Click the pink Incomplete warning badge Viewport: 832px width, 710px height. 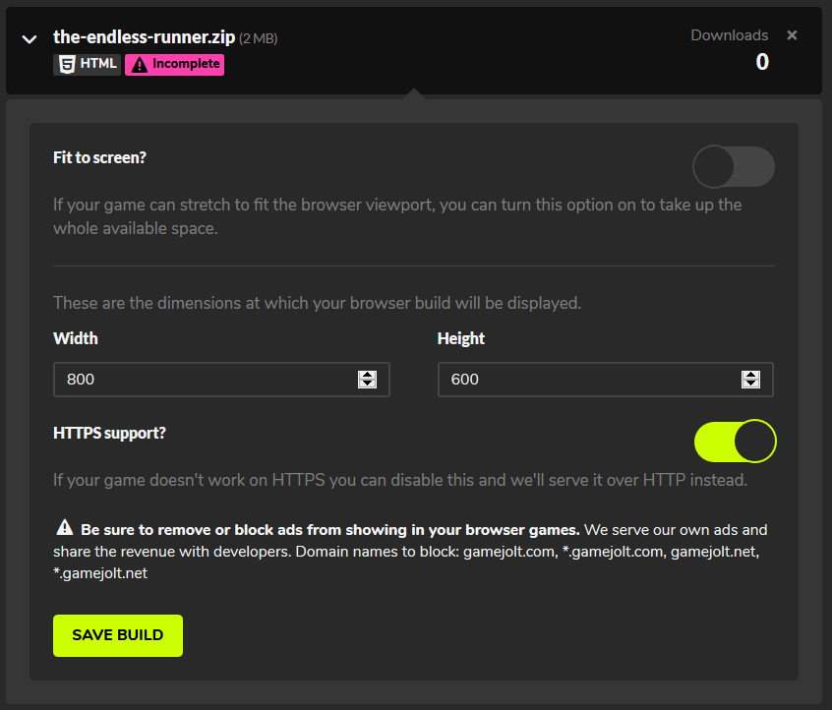pyautogui.click(x=174, y=65)
